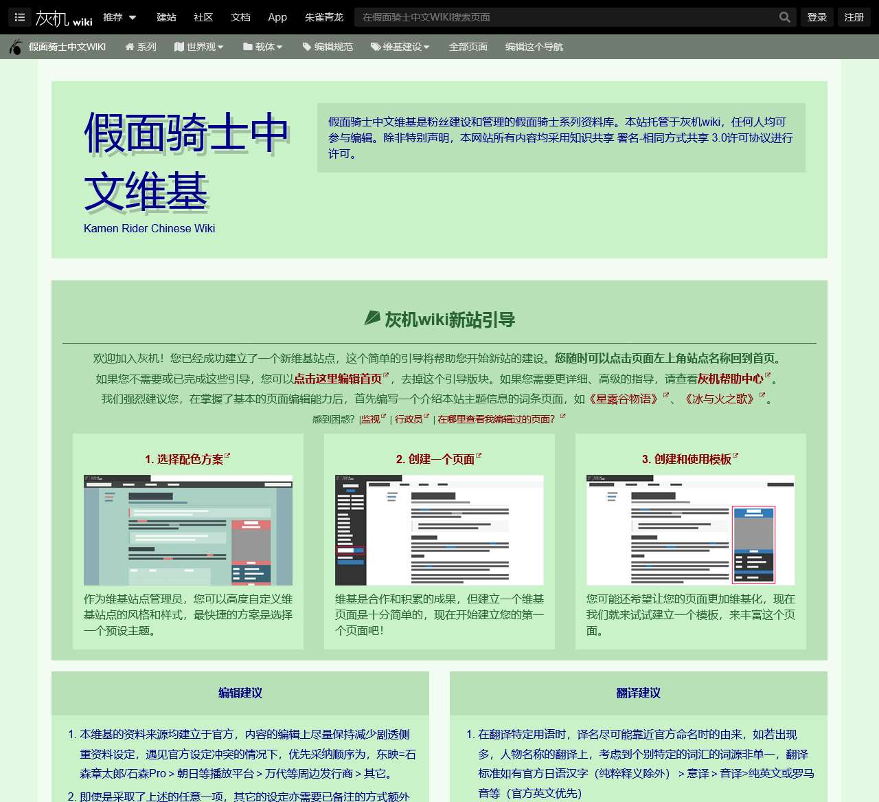The image size is (879, 802).
Task: Open the 1. 选择配色方案 heading link
Action: point(184,459)
